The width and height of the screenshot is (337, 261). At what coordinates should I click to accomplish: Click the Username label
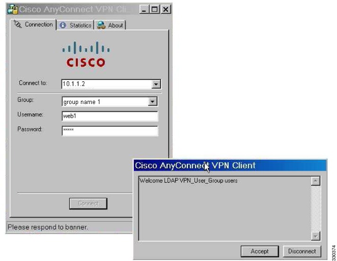(30, 114)
